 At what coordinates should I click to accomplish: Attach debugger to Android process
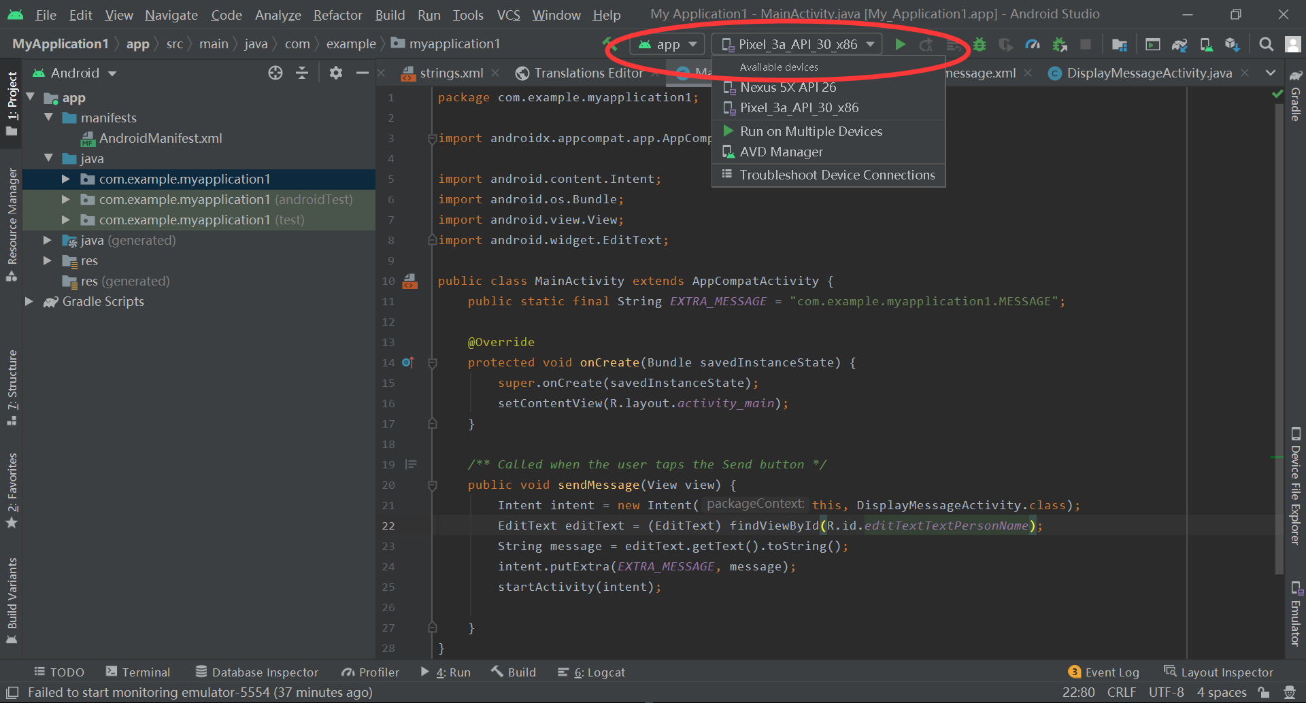(1060, 44)
